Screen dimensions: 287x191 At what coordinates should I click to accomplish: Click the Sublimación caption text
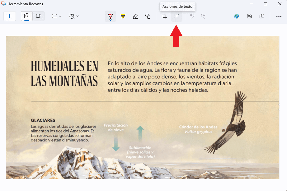(140, 152)
